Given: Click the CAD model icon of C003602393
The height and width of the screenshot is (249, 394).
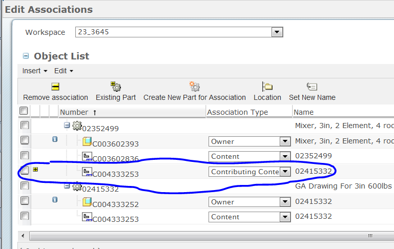Looking at the screenshot, I should 87,141.
